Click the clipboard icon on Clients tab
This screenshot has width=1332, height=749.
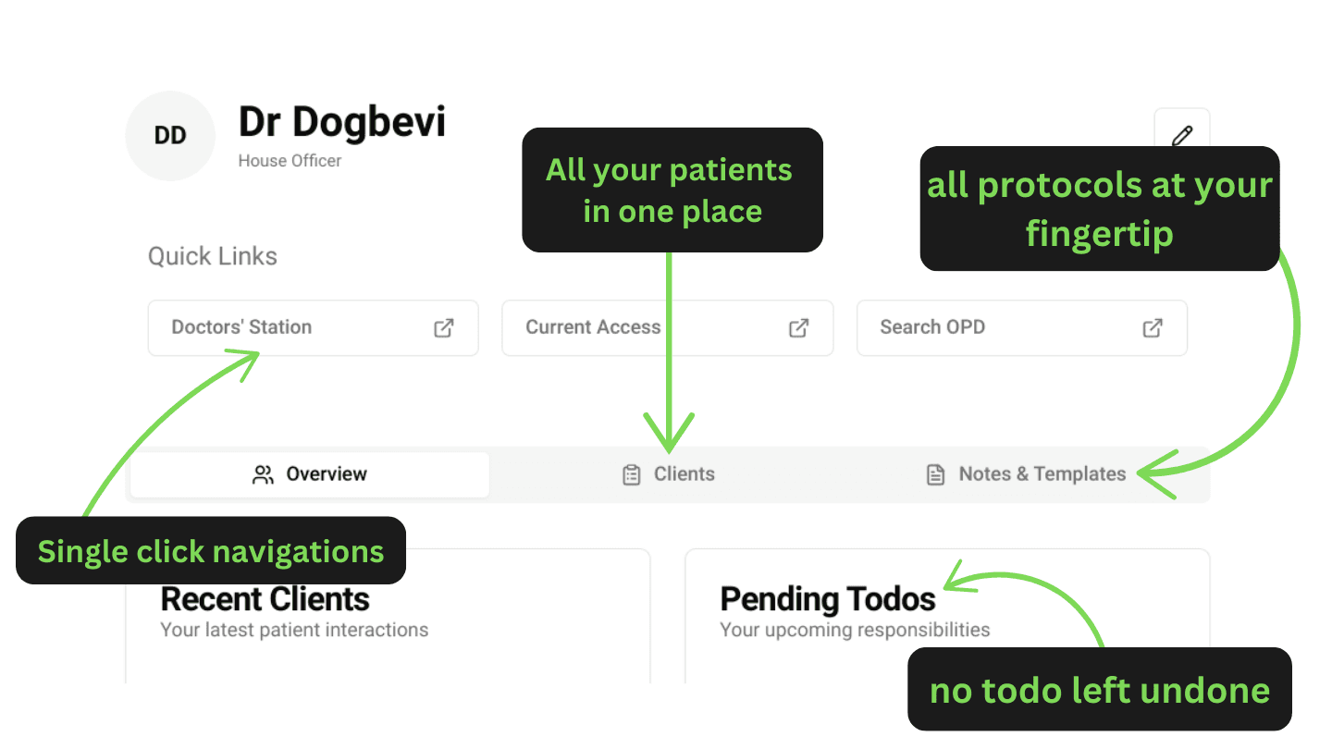coord(632,474)
